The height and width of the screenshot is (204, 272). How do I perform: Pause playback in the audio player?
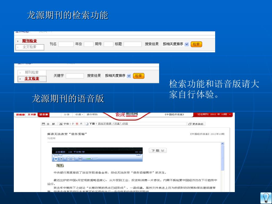click(x=56, y=159)
